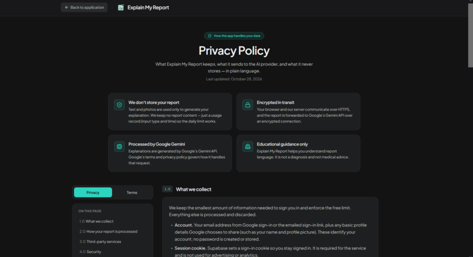
Task: Click the Back to application button
Action: tap(84, 7)
